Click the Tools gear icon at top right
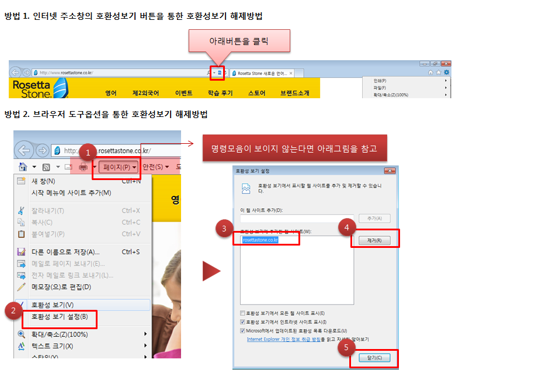Image resolution: width=549 pixels, height=373 pixels. click(447, 72)
